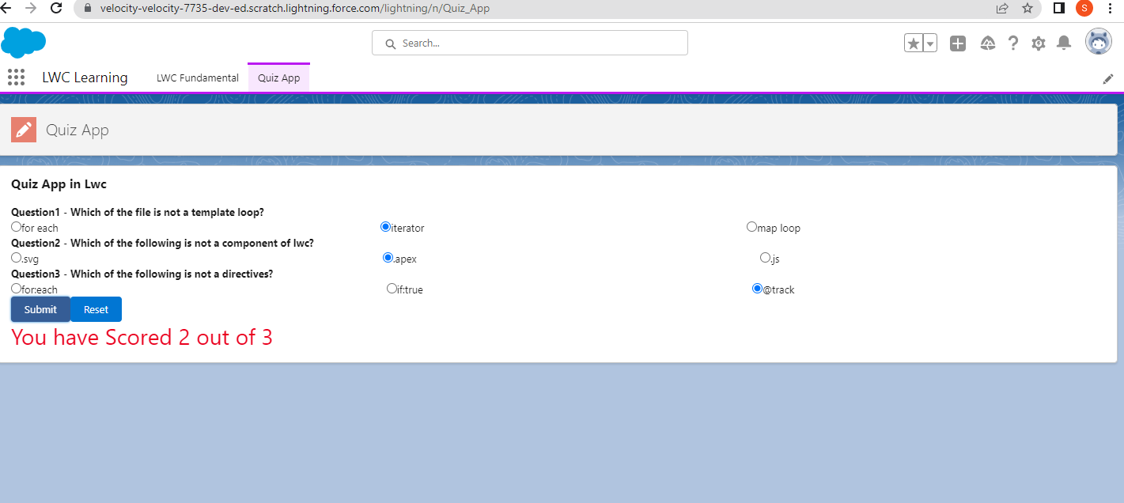Click inside the Search field
Image resolution: width=1124 pixels, height=503 pixels.
point(529,42)
